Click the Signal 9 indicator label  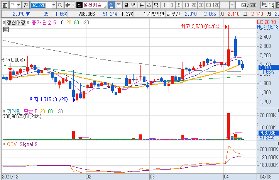coord(29,144)
